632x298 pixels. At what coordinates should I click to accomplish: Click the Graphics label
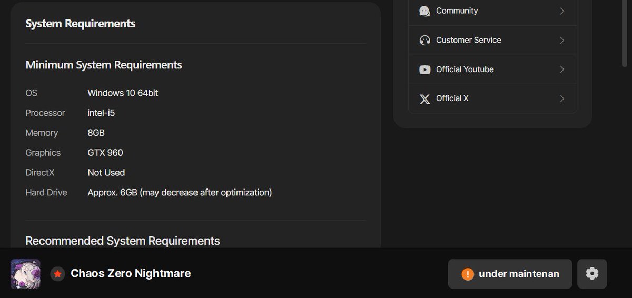pos(43,153)
